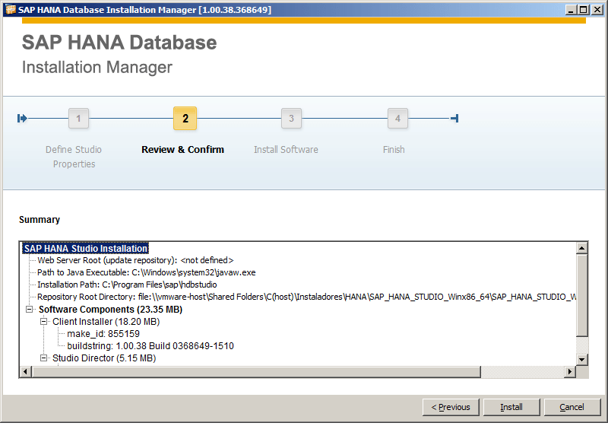Click wizard step 2 icon
The image size is (608, 426).
[185, 119]
